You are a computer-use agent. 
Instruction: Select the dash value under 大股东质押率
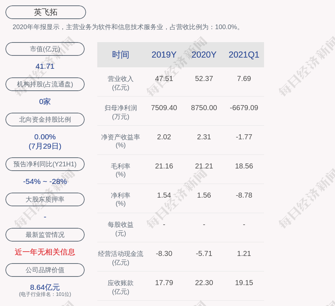pos(45,217)
